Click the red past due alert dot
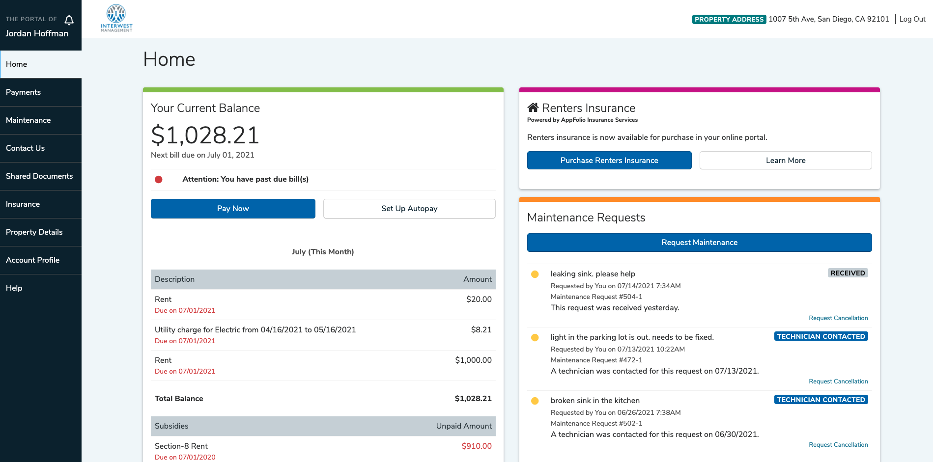 pos(159,180)
